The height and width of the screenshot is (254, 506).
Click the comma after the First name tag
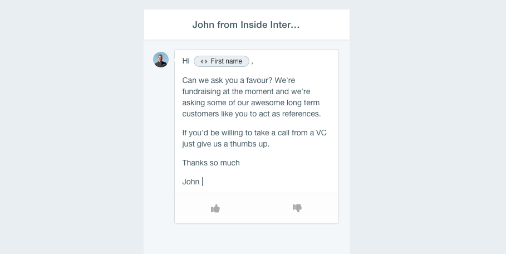(x=252, y=62)
